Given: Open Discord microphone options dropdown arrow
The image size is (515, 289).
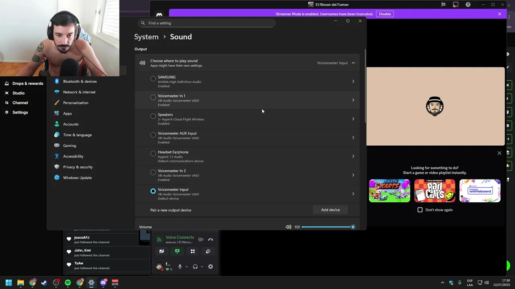Looking at the screenshot, I should (x=186, y=267).
